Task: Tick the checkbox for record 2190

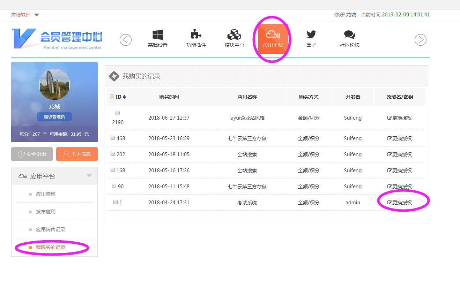Action: (x=118, y=113)
